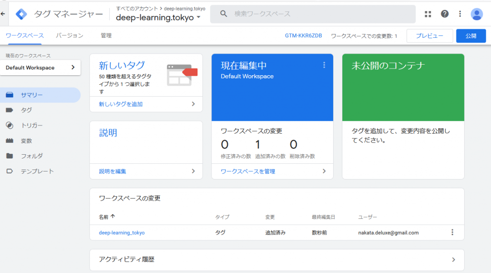Click deep-learning.tokyo breadcrumb text

coord(185,9)
